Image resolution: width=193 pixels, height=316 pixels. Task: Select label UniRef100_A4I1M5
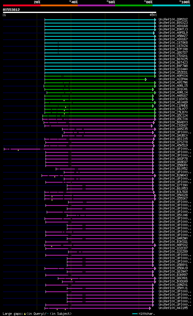pos(173,308)
